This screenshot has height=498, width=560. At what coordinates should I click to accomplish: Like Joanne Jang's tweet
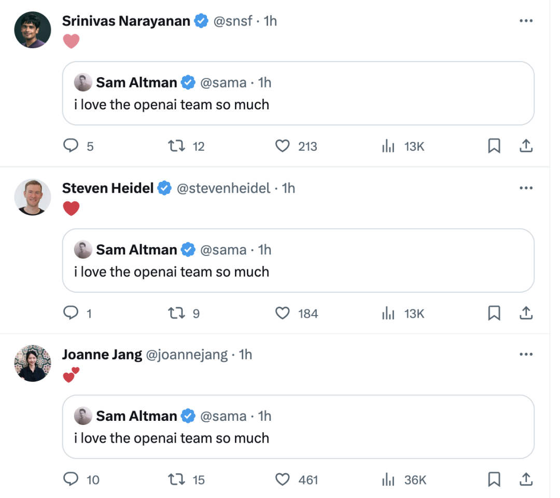[282, 480]
